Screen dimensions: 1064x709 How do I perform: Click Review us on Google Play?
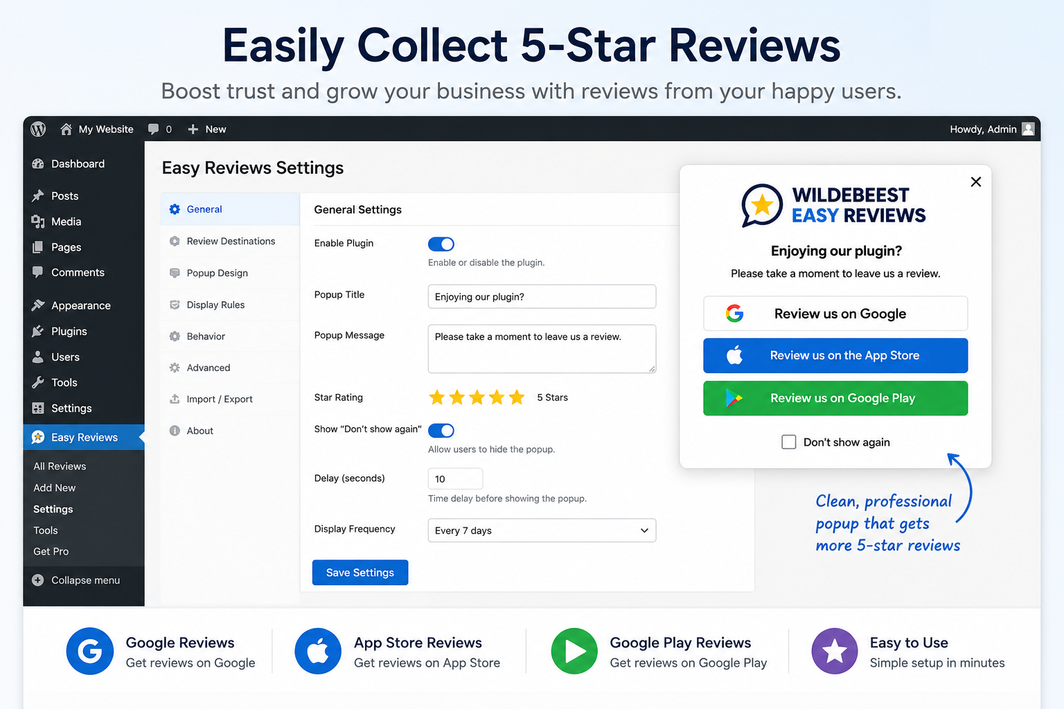coord(835,398)
